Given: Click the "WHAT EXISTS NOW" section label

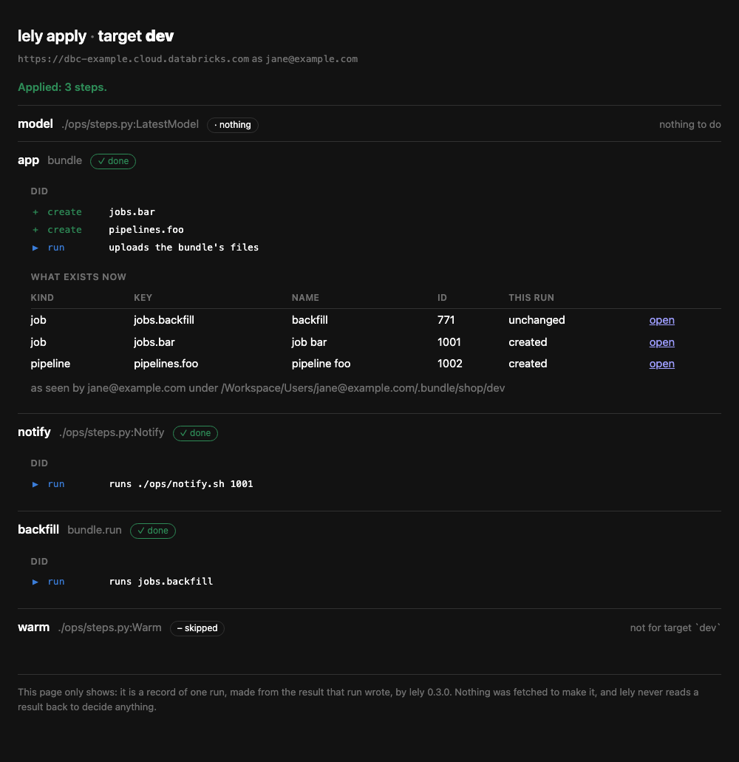Looking at the screenshot, I should tap(79, 277).
